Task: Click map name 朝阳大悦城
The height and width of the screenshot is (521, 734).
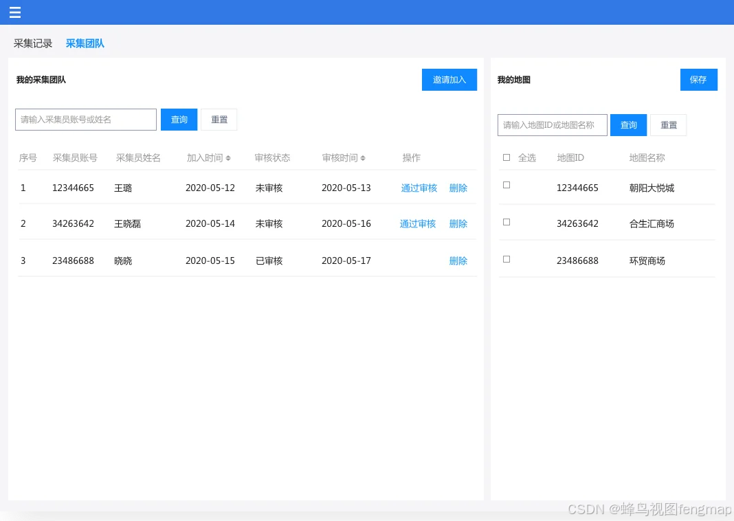Action: [652, 188]
